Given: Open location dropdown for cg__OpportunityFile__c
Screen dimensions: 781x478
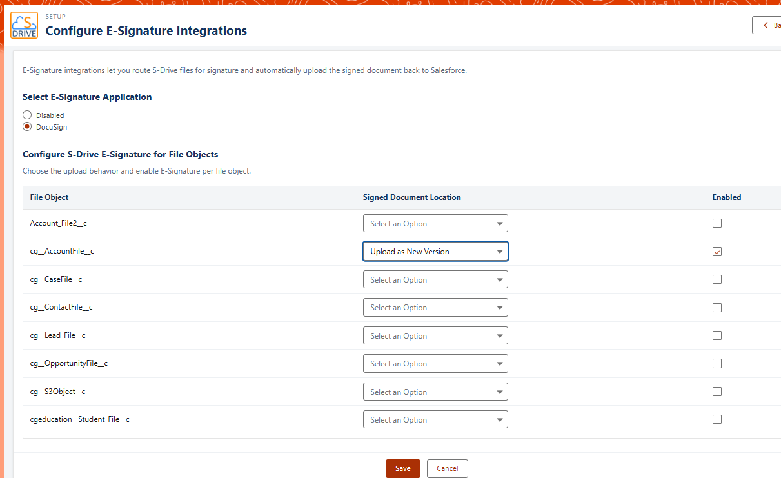Looking at the screenshot, I should [x=435, y=364].
